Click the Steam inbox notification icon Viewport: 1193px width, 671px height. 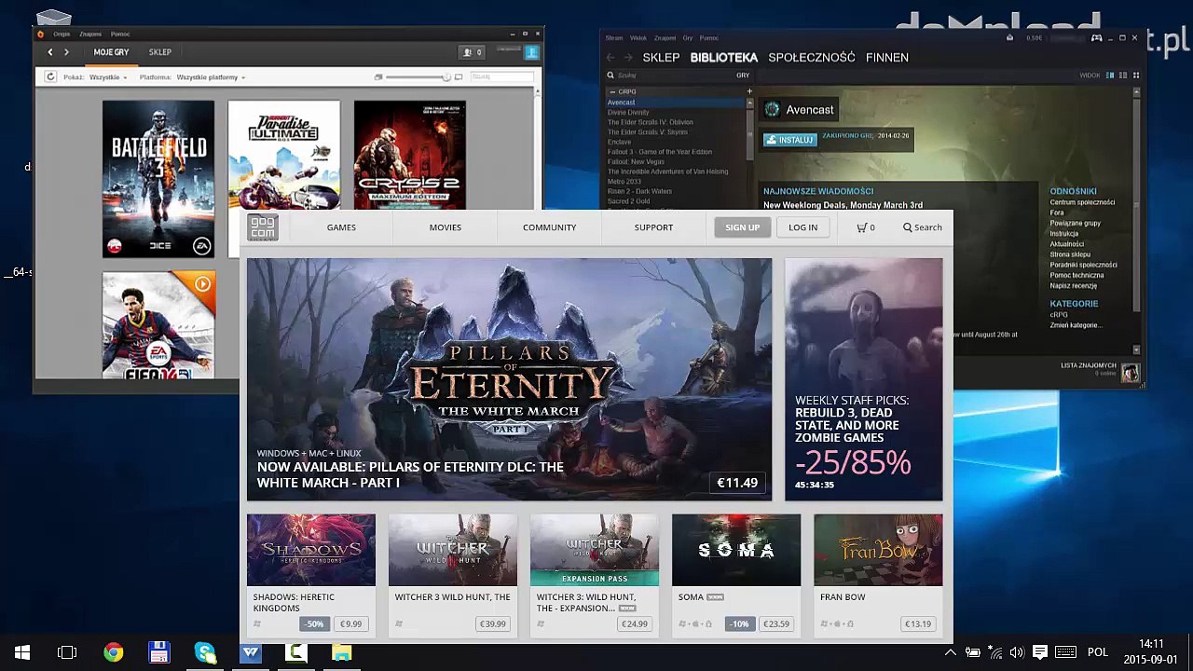(1009, 38)
